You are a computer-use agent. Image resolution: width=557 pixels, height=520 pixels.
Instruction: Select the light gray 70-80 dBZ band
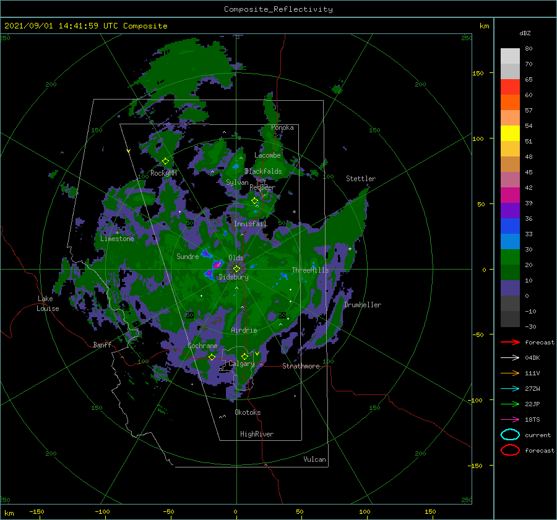click(x=510, y=56)
